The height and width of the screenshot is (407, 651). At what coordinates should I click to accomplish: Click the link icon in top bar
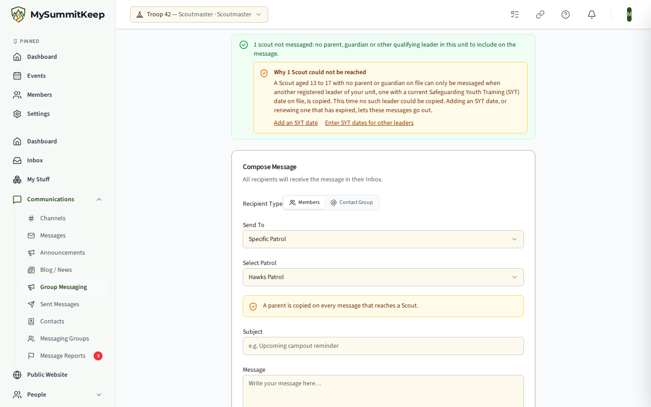(x=540, y=14)
